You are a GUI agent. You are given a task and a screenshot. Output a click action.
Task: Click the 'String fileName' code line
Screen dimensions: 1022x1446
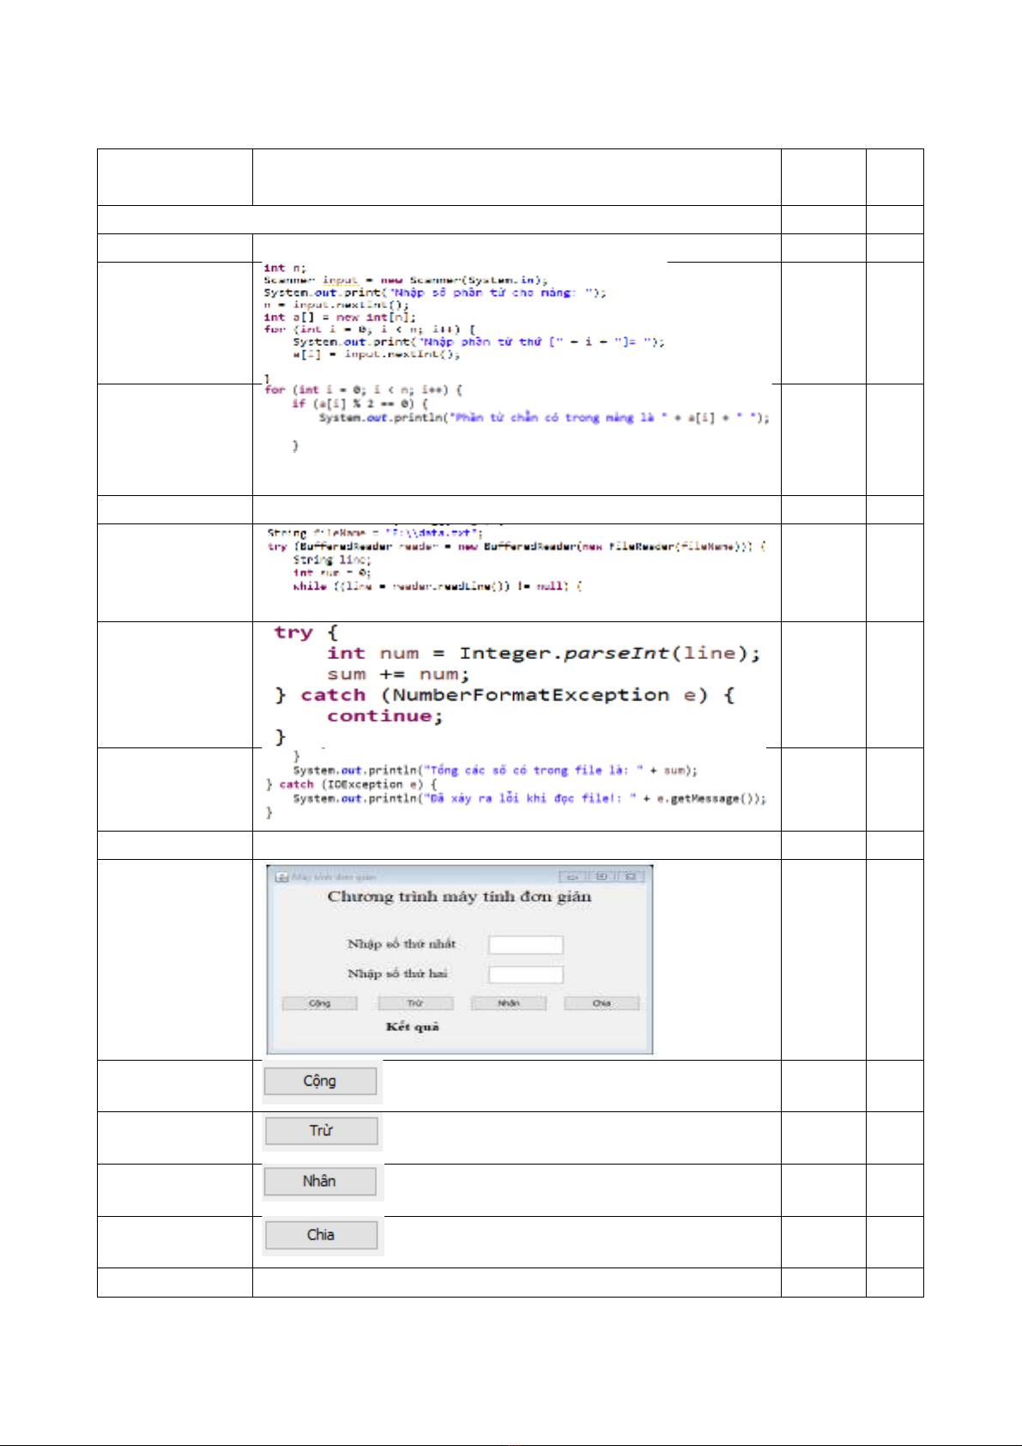pyautogui.click(x=375, y=533)
